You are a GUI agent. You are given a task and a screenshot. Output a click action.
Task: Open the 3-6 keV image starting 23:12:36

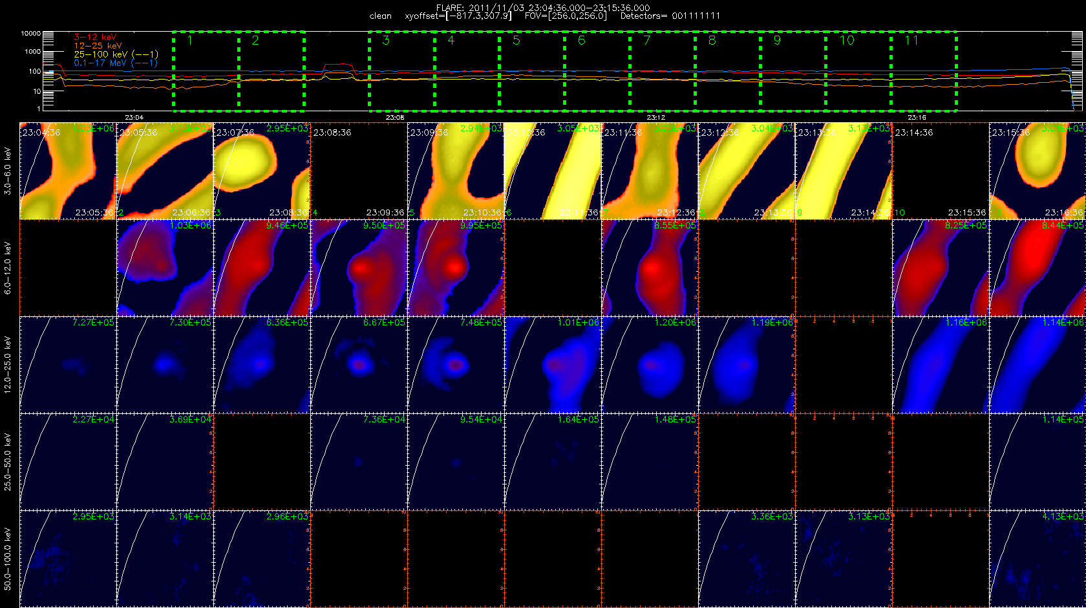point(747,171)
